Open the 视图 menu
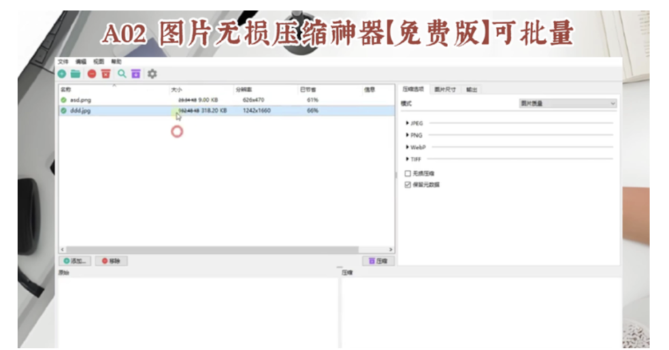Image resolution: width=669 pixels, height=350 pixels. pos(99,61)
